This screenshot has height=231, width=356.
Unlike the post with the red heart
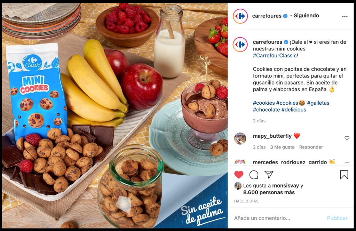click(x=239, y=175)
